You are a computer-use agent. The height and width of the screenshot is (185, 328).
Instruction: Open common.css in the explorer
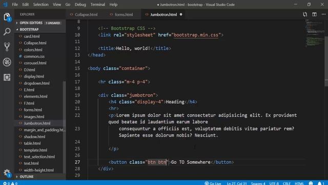tap(34, 56)
